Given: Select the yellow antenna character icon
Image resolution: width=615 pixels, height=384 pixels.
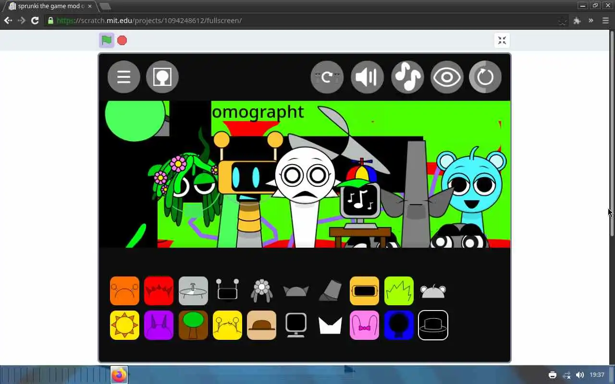Looking at the screenshot, I should pyautogui.click(x=227, y=325).
